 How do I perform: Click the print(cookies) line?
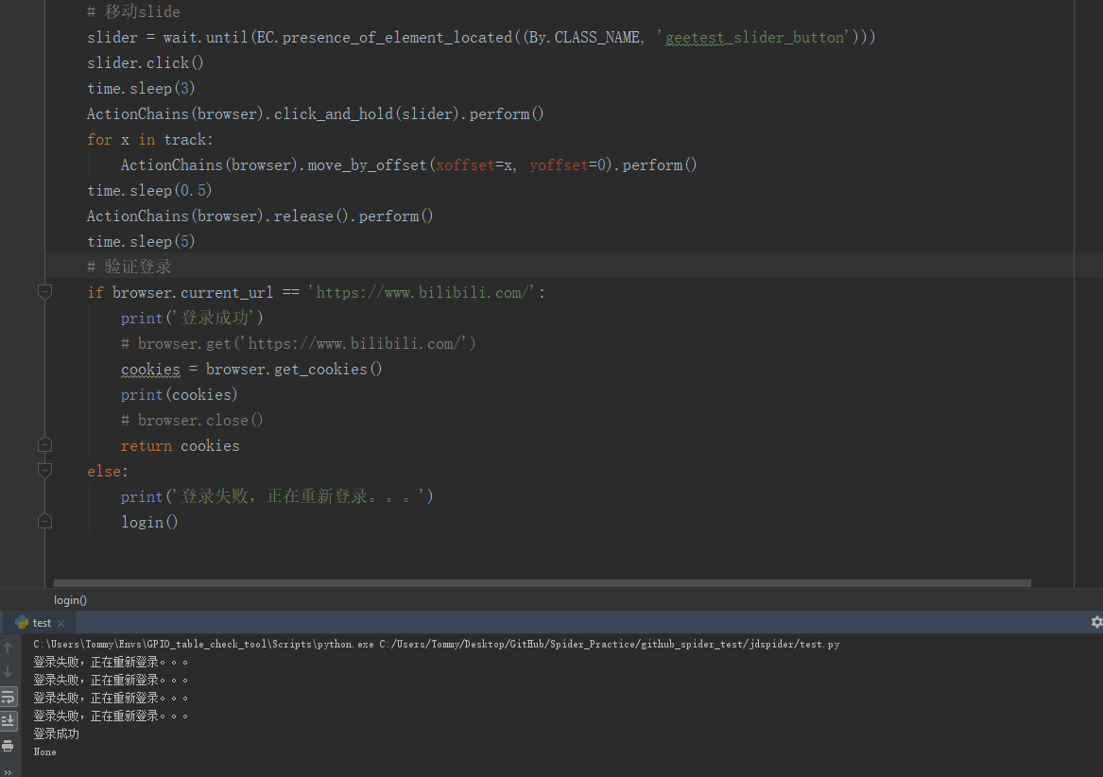pyautogui.click(x=179, y=395)
